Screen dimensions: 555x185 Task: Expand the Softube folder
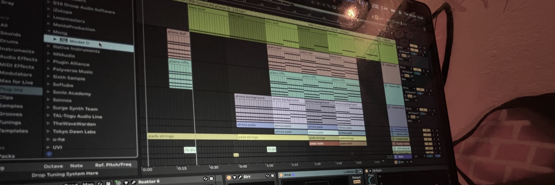click(x=48, y=84)
